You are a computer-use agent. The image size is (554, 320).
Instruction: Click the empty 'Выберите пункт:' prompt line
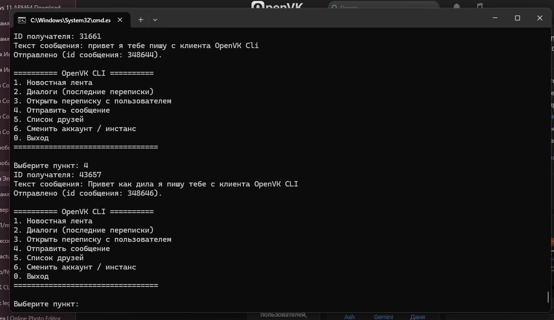coord(46,304)
